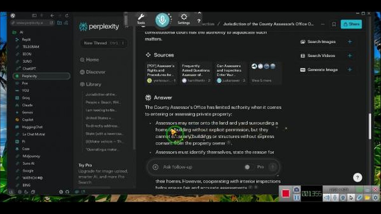
Task: Open the Frequently Asked Questions source card
Action: click(196, 73)
